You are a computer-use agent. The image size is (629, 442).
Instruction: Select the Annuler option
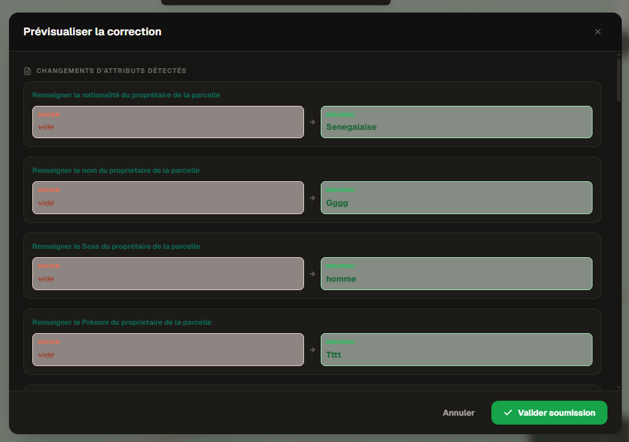point(458,413)
